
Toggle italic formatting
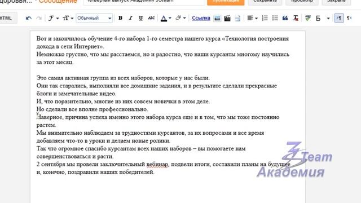tap(130, 18)
